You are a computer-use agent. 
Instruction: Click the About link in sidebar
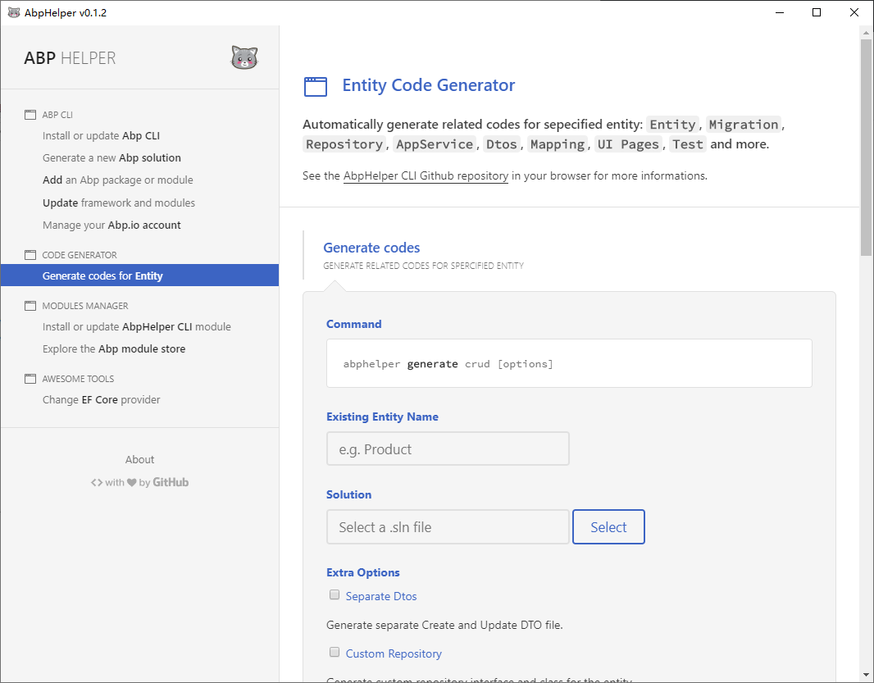click(139, 460)
